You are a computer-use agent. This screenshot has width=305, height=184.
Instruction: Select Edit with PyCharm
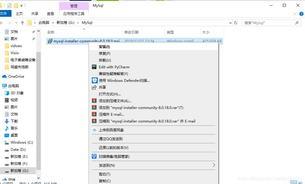point(154,67)
